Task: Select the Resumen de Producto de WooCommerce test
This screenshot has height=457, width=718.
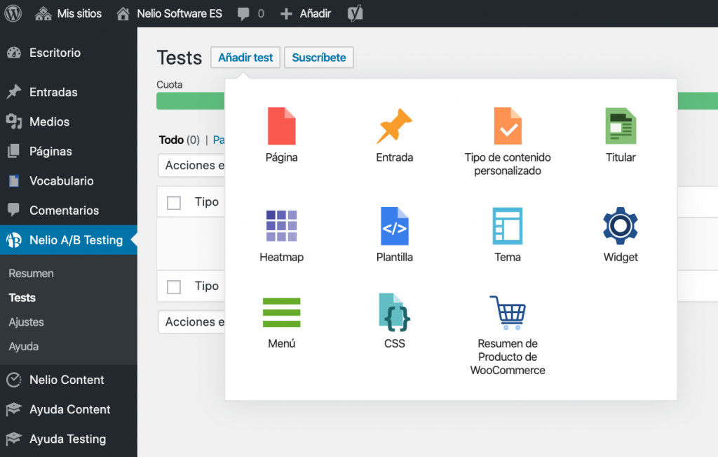Action: (507, 311)
